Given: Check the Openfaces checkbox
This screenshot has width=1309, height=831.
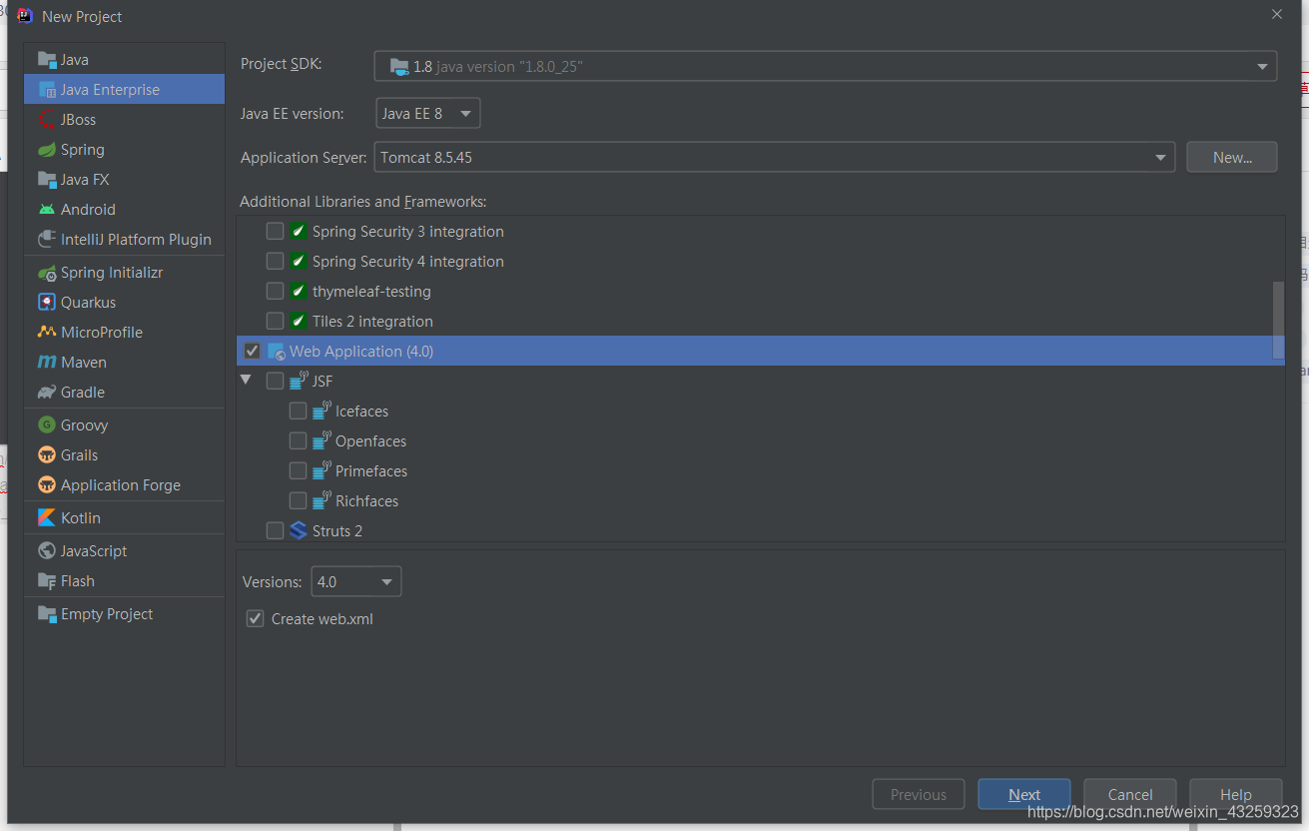Looking at the screenshot, I should (298, 441).
